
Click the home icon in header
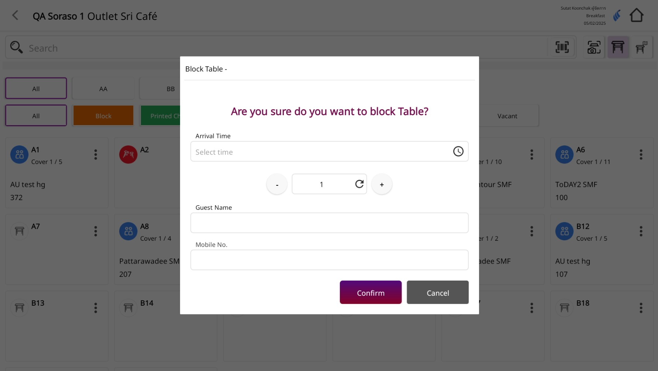pyautogui.click(x=636, y=16)
